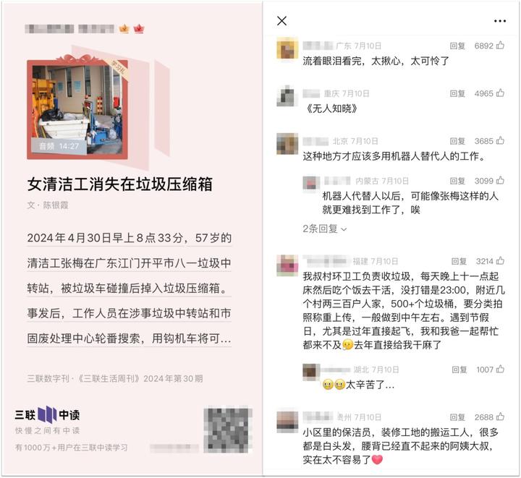The height and width of the screenshot is (478, 521).
Task: Like the Beijing comment about robots
Action: click(501, 141)
